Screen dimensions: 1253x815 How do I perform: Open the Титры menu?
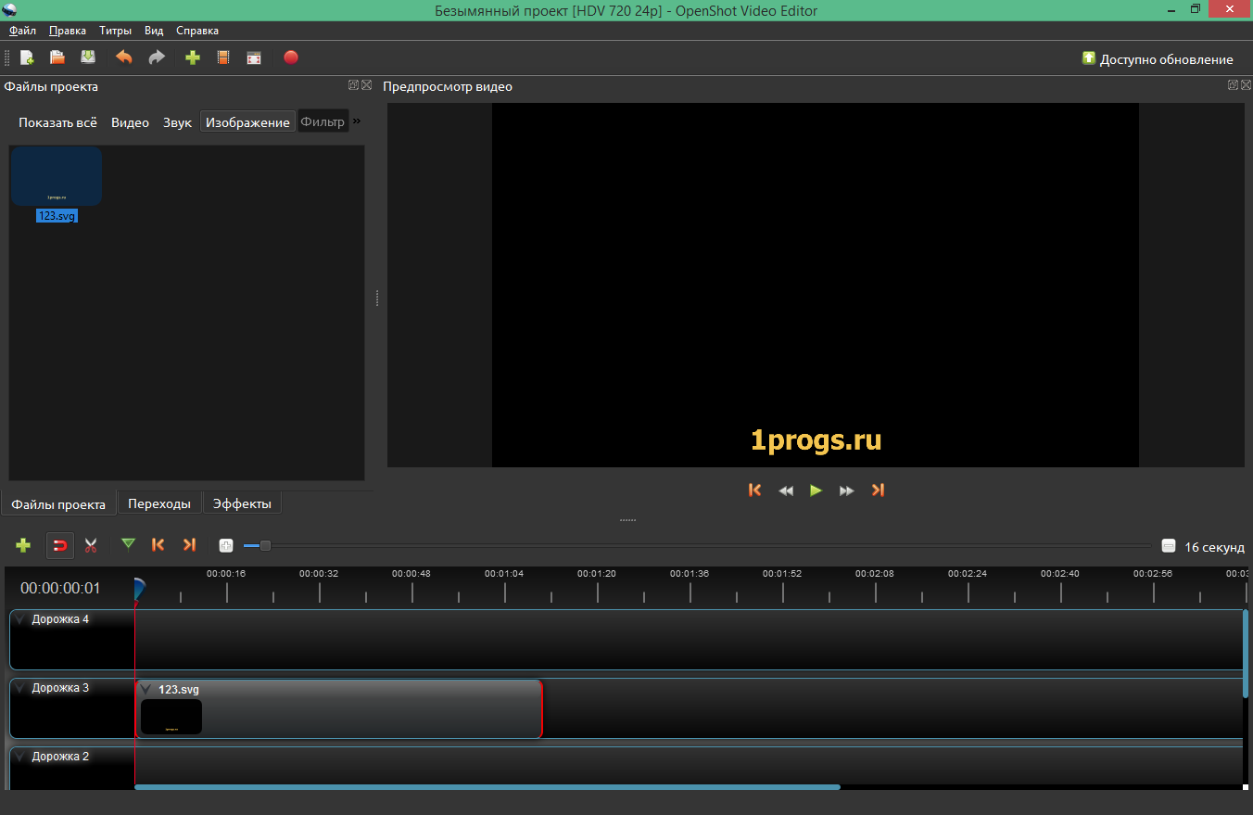(114, 30)
